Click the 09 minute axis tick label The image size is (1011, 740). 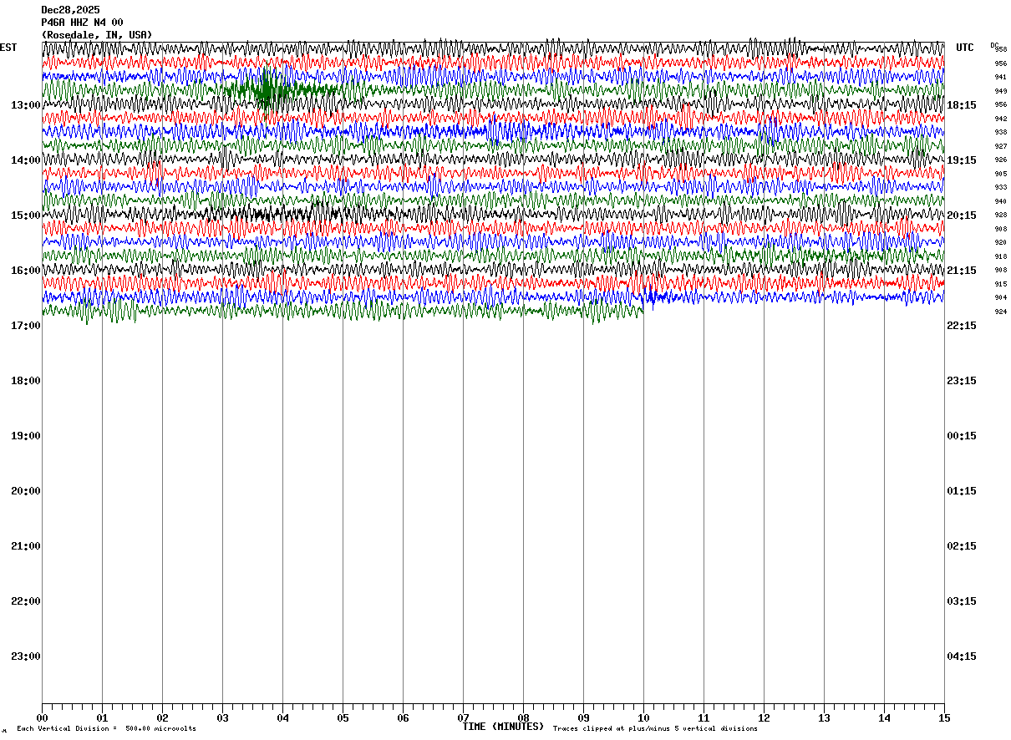click(x=583, y=717)
